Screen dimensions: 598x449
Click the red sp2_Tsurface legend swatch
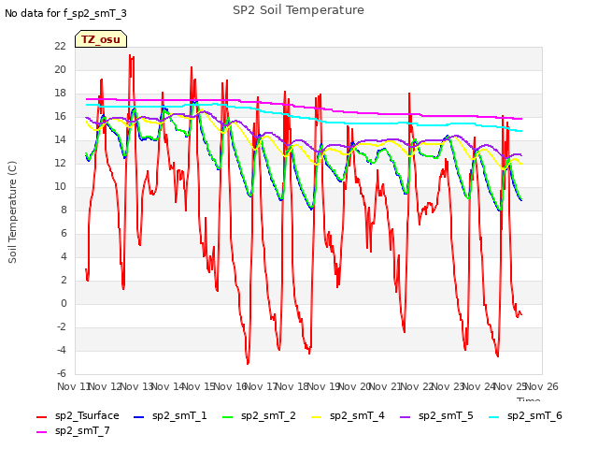(41, 417)
